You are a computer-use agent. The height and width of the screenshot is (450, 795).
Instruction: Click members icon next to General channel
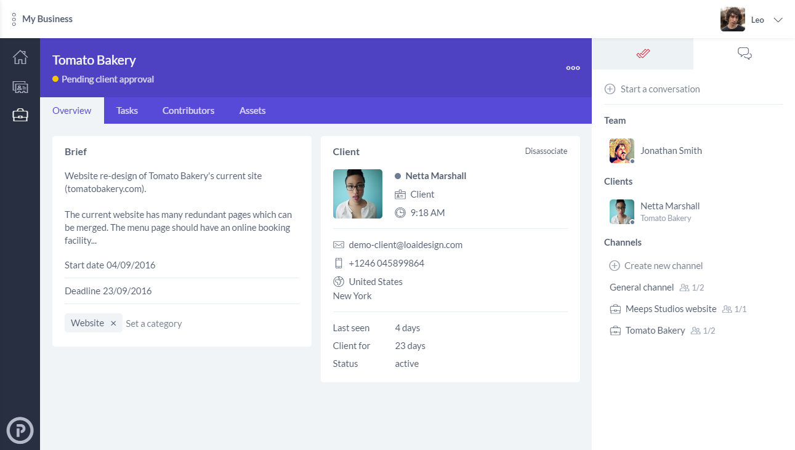click(684, 287)
